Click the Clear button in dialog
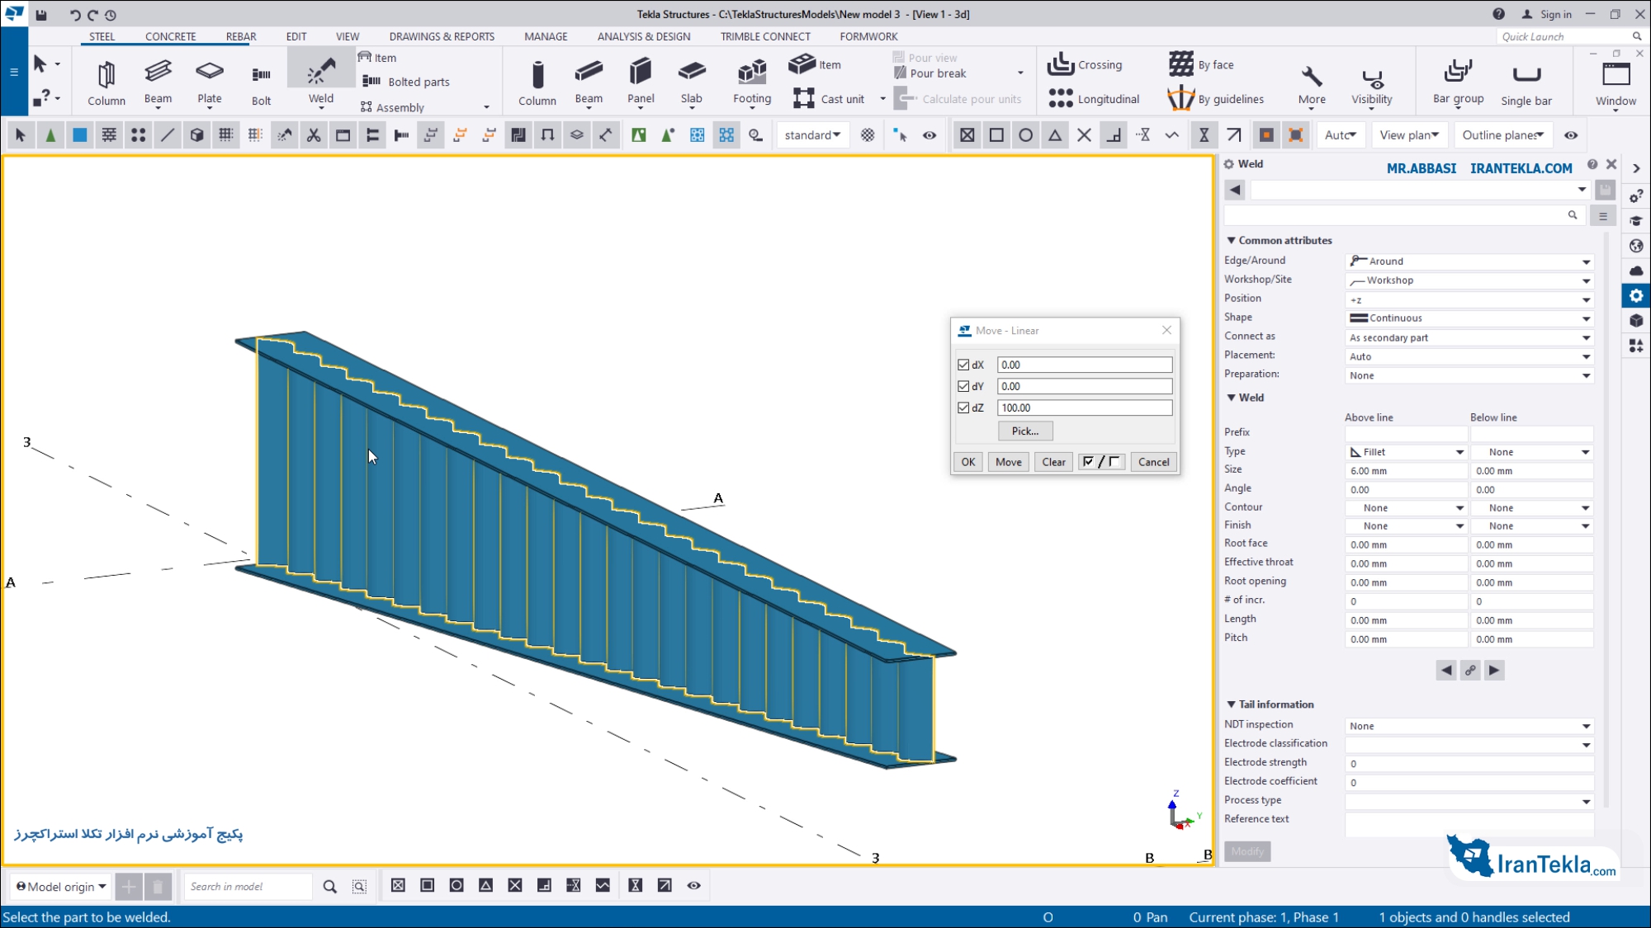The width and height of the screenshot is (1651, 928). (1053, 462)
